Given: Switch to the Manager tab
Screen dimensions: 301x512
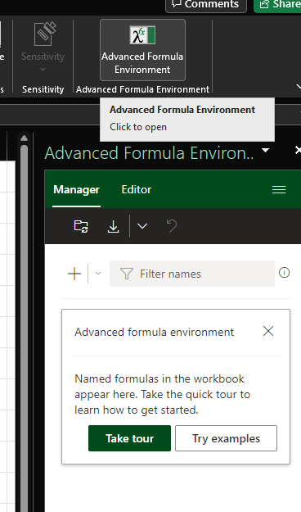Looking at the screenshot, I should 76,190.
